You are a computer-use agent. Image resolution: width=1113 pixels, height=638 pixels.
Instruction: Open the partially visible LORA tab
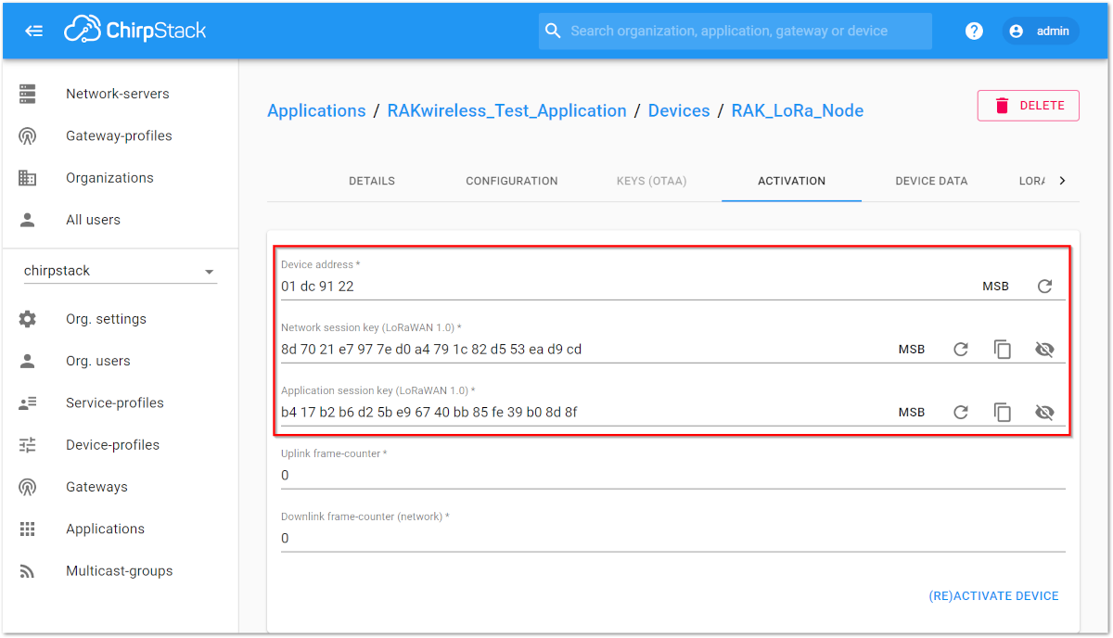coord(1031,181)
